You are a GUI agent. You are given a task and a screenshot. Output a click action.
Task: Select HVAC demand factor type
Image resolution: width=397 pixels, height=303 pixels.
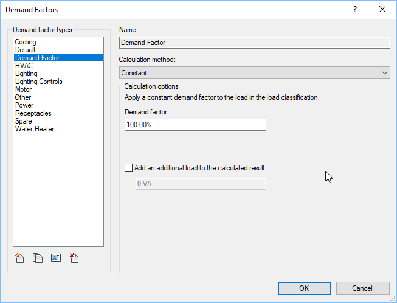24,66
